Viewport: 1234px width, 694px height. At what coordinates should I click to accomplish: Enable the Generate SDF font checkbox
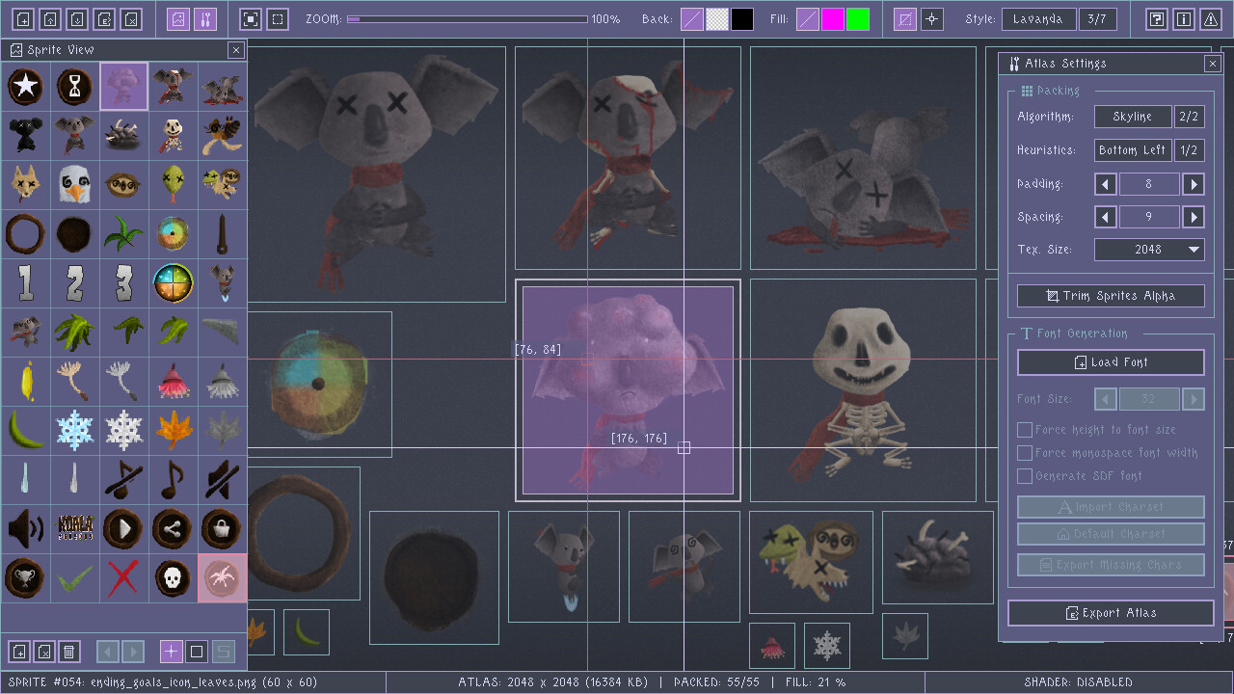tap(1025, 475)
